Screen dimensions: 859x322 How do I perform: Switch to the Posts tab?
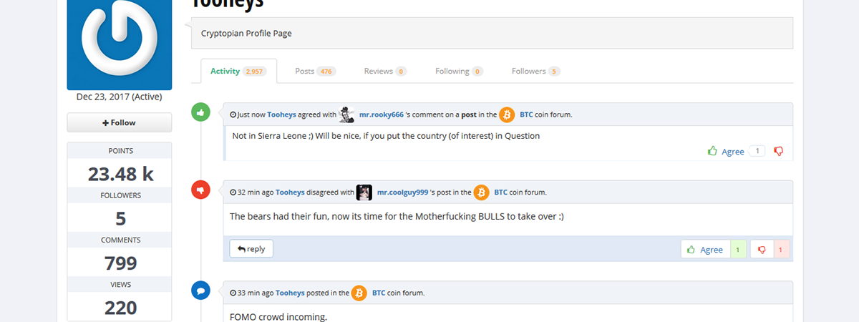(315, 71)
